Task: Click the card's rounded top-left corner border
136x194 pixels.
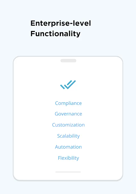Action: [x=16, y=59]
